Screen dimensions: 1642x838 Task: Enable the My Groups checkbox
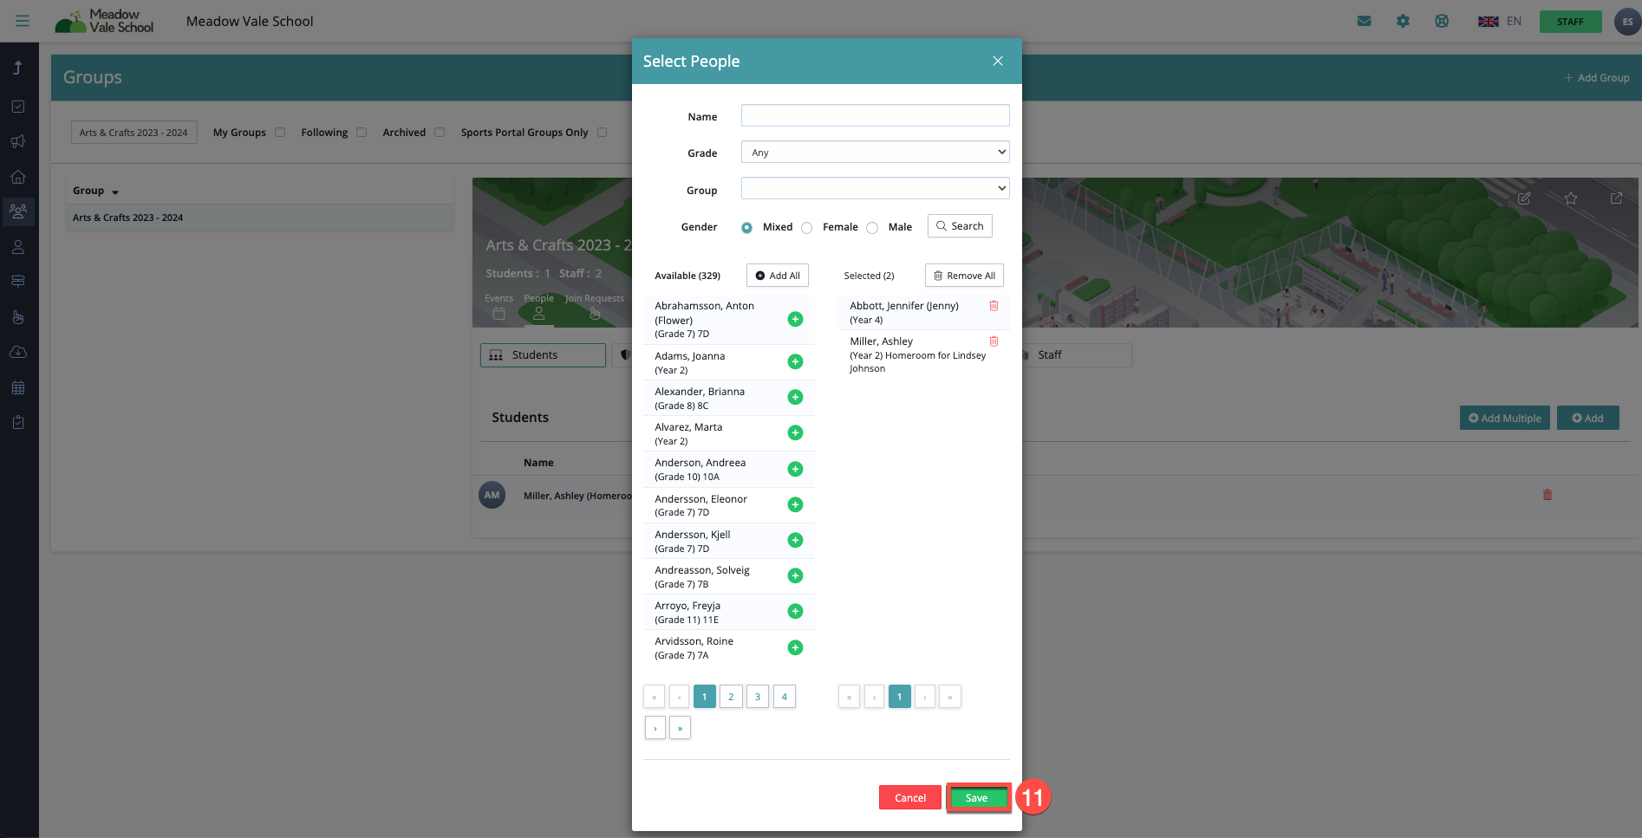pos(280,133)
